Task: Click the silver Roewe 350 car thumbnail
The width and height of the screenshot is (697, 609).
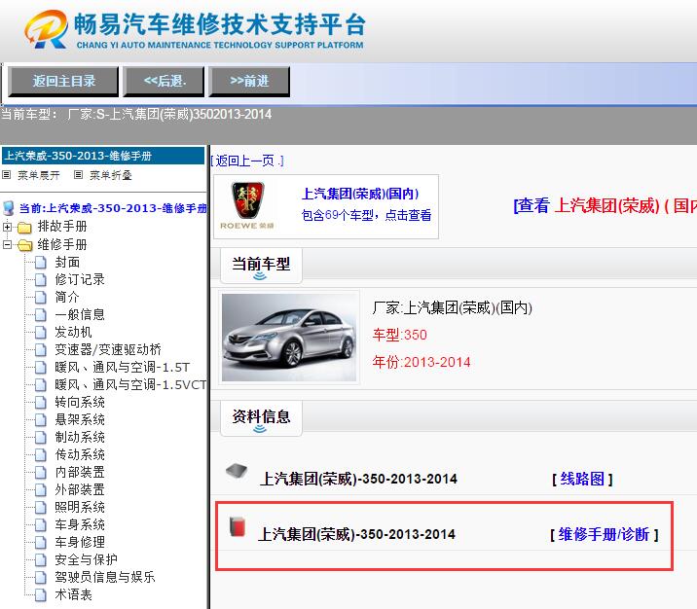Action: (x=289, y=338)
